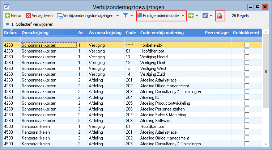Click the green plus Nieuw icon
272x150 pixels.
click(8, 16)
